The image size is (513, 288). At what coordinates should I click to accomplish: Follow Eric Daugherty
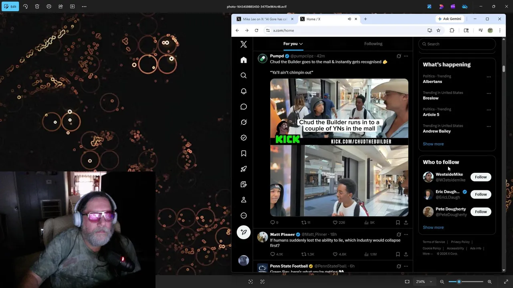click(481, 194)
